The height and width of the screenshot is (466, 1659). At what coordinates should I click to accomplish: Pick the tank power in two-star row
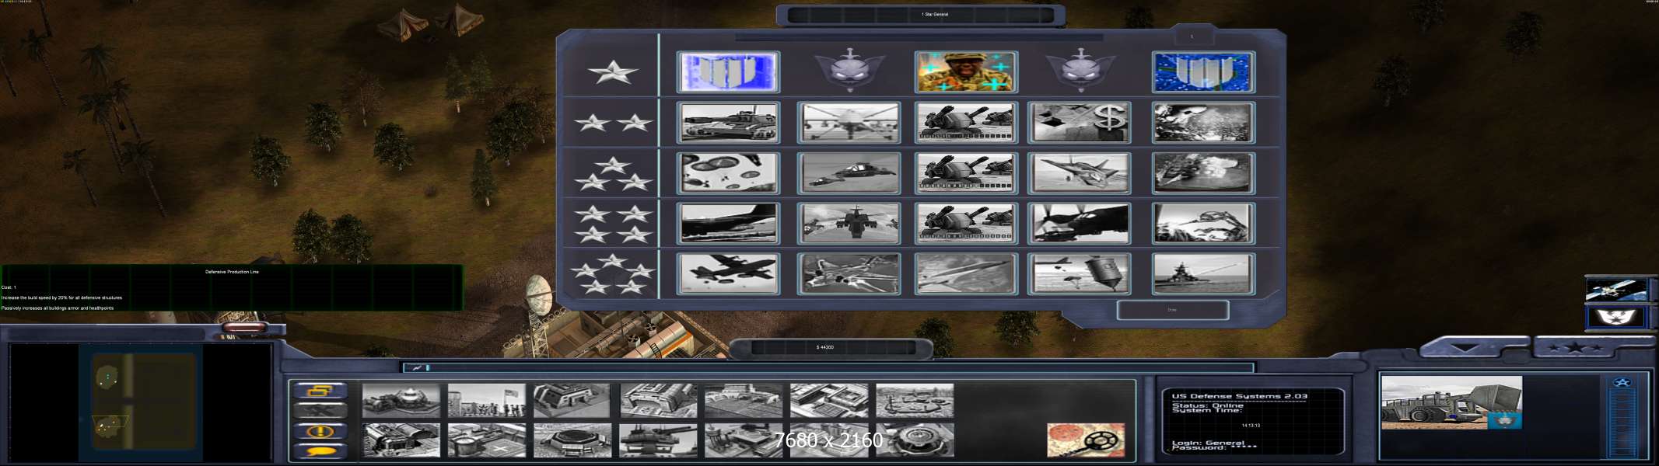(728, 123)
